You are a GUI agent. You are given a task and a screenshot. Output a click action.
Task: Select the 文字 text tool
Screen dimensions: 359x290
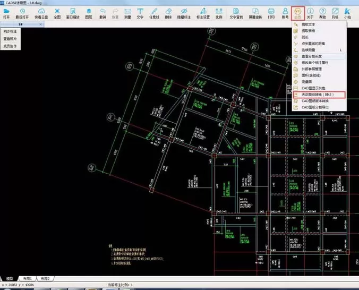pos(140,13)
